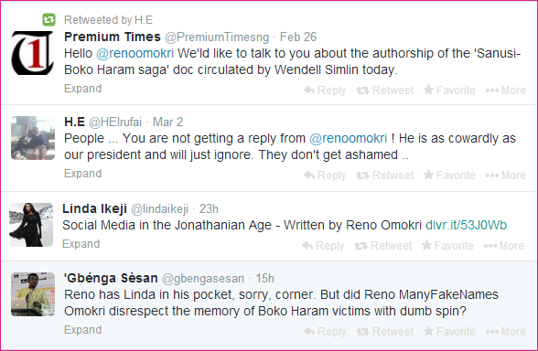Click the Premium Times avatar logo
The image size is (538, 351).
[x=33, y=53]
